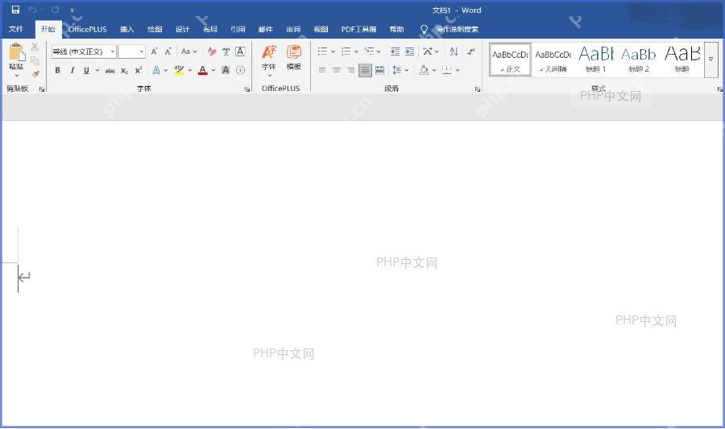Click the Save icon in title bar
The height and width of the screenshot is (429, 725).
(x=16, y=10)
